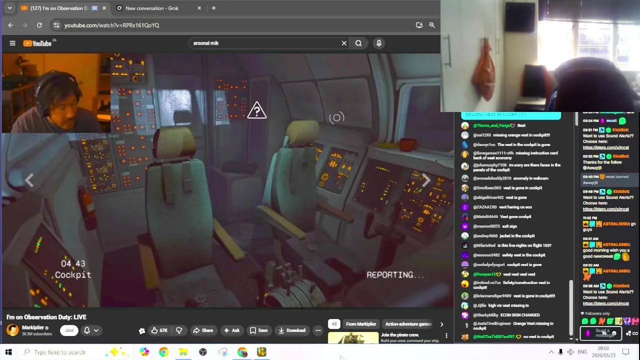The width and height of the screenshot is (640, 360).
Task: Open options for the pirate crew recommendation
Action: [x=446, y=335]
